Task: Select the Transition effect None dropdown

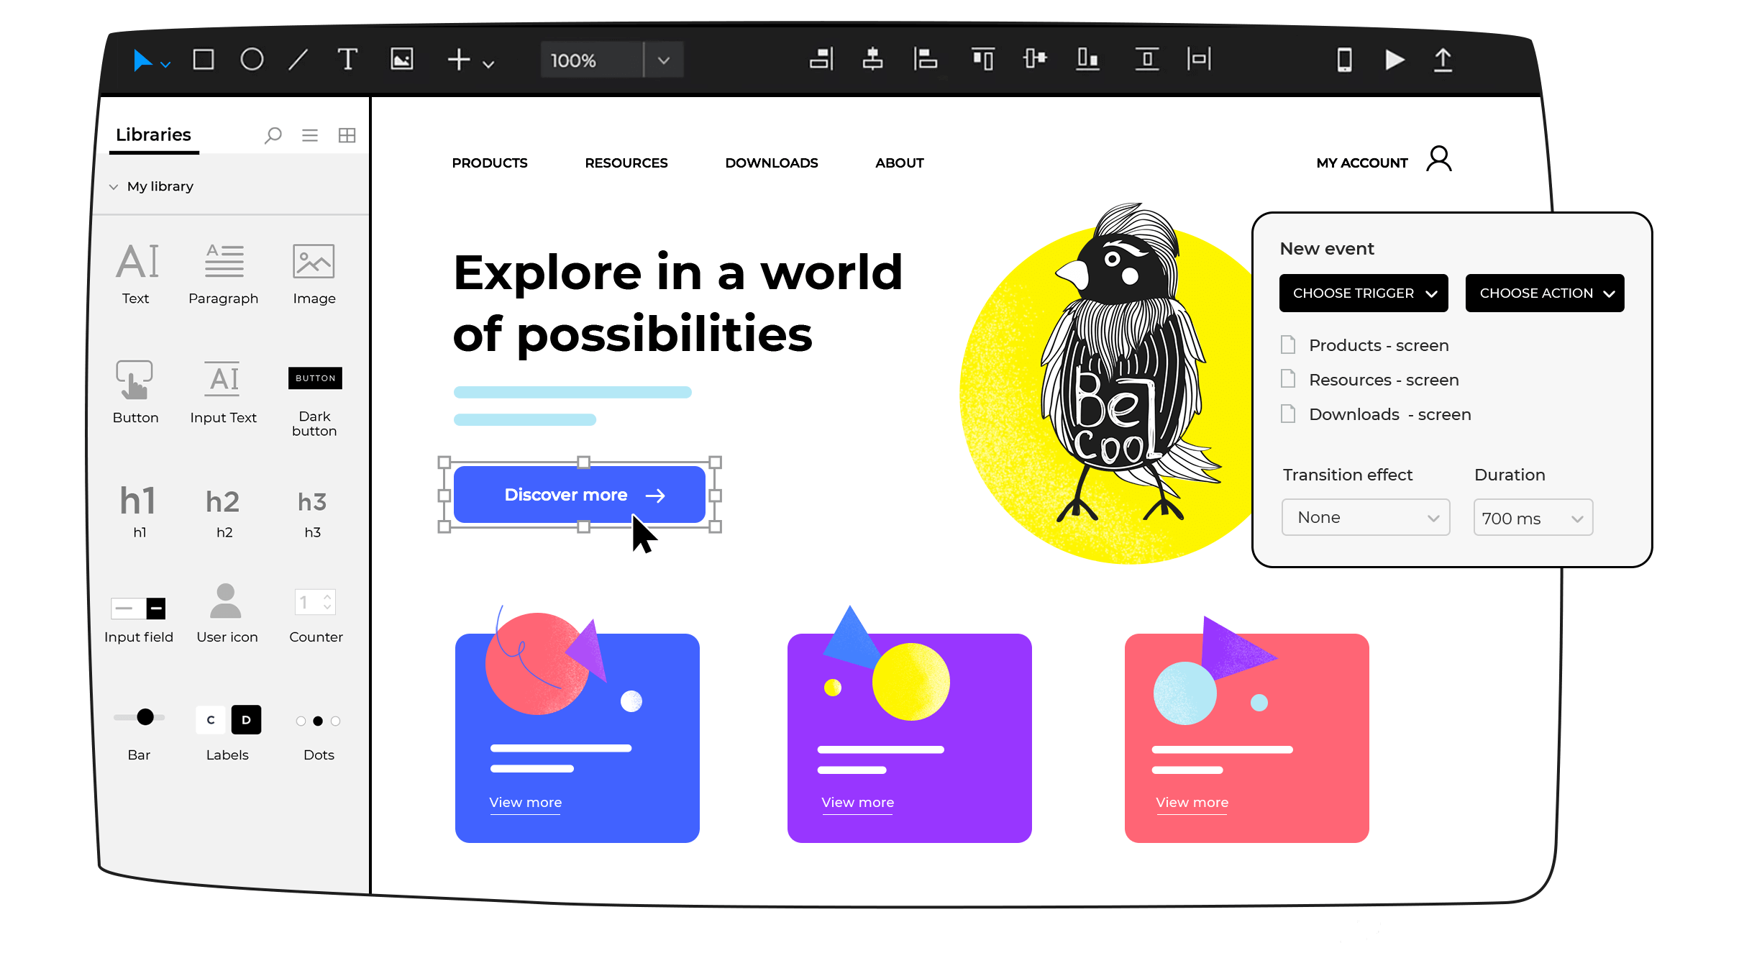Action: pyautogui.click(x=1365, y=517)
